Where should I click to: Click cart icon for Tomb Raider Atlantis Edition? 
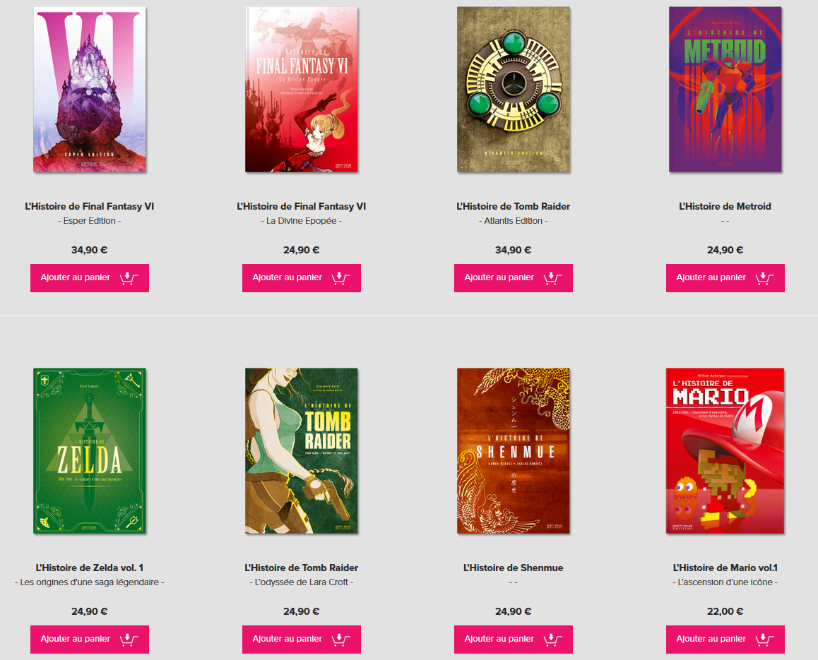pyautogui.click(x=552, y=278)
